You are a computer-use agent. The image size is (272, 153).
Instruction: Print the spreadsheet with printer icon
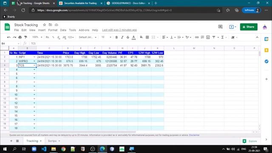20,37
